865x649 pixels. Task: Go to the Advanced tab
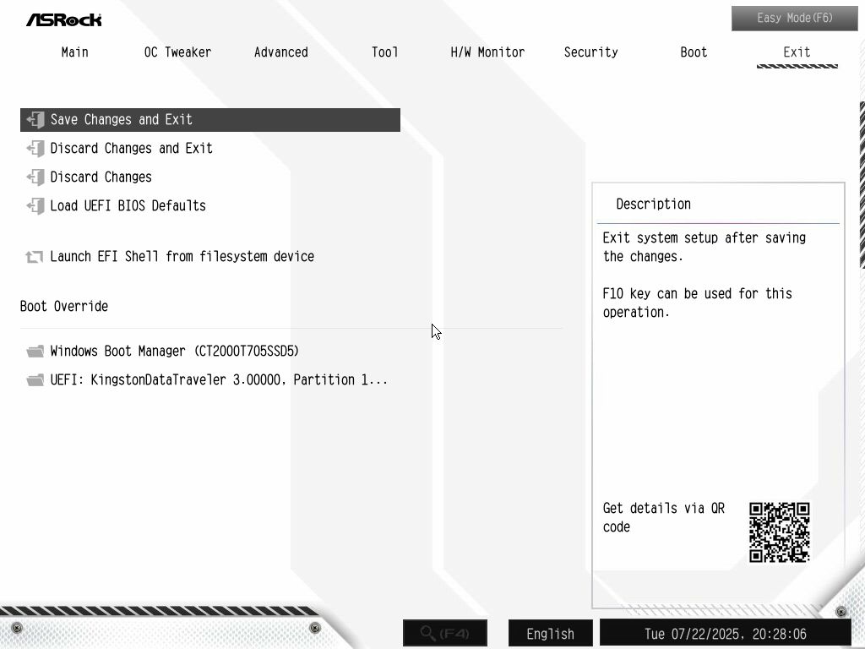click(x=280, y=52)
